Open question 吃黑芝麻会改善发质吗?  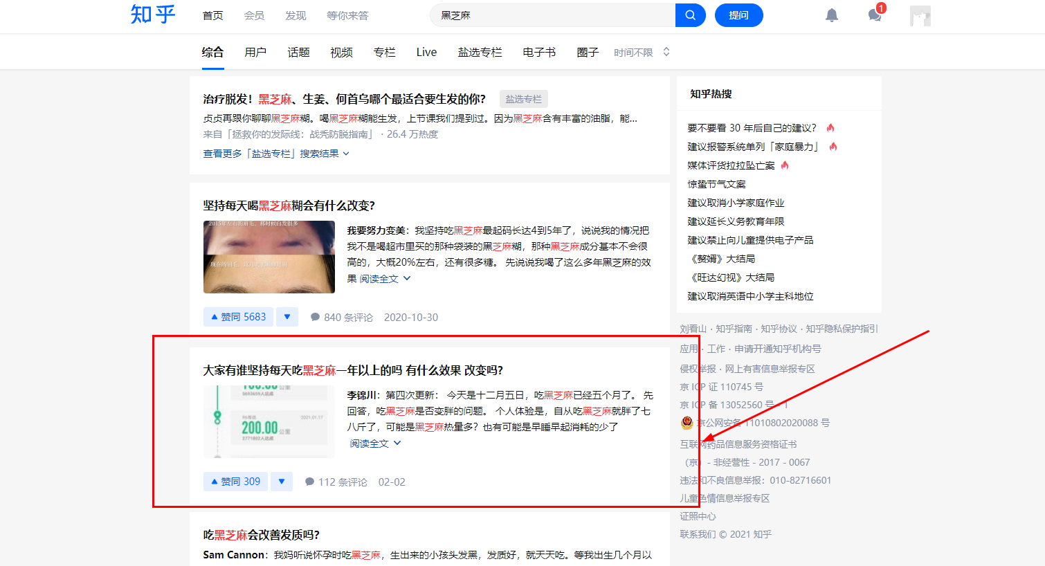[x=261, y=535]
